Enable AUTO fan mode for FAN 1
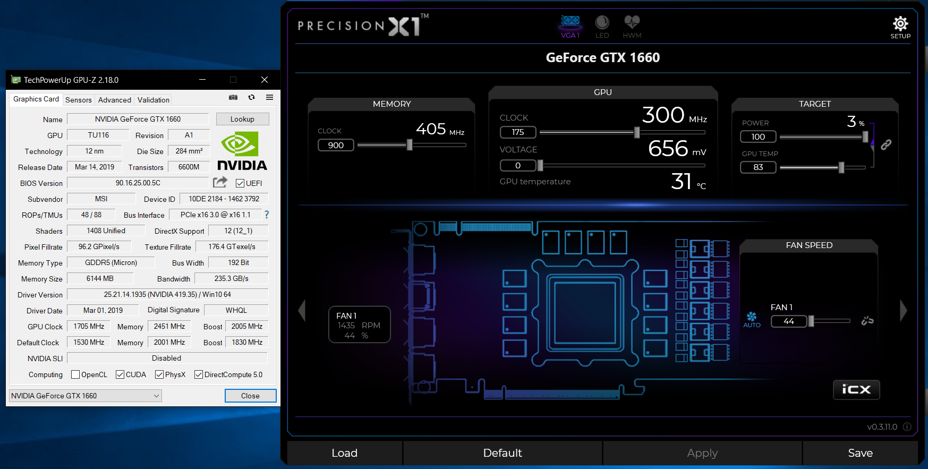 [x=752, y=320]
